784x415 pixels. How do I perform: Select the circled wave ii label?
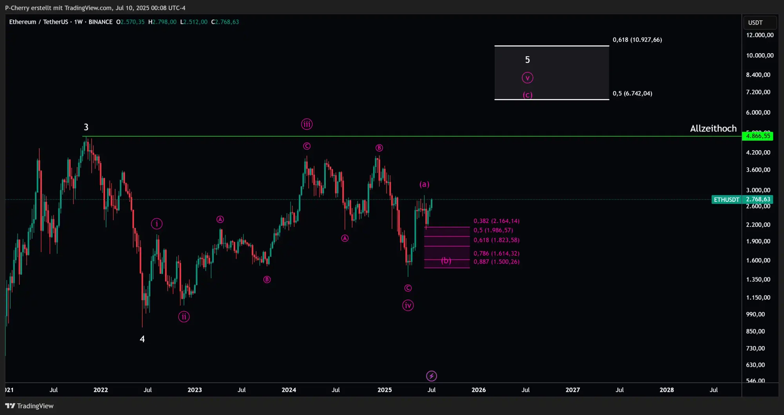coord(184,316)
